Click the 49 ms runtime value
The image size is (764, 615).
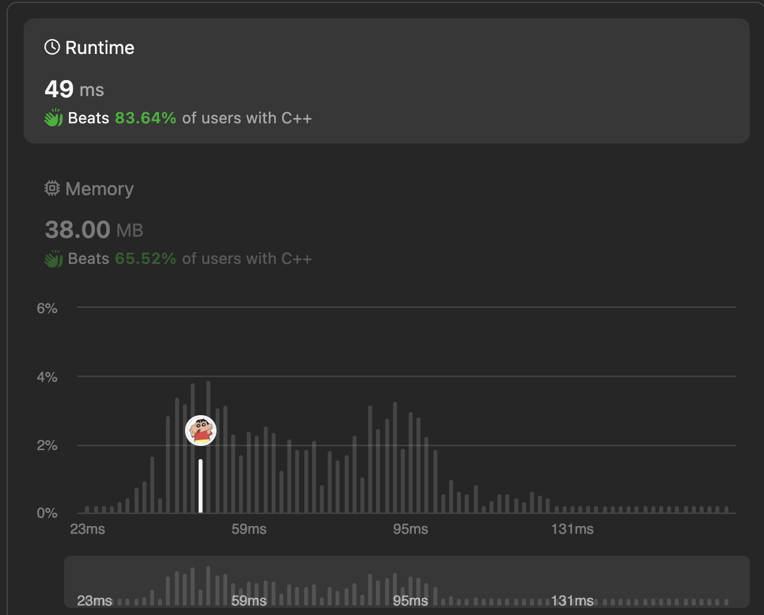tap(74, 90)
